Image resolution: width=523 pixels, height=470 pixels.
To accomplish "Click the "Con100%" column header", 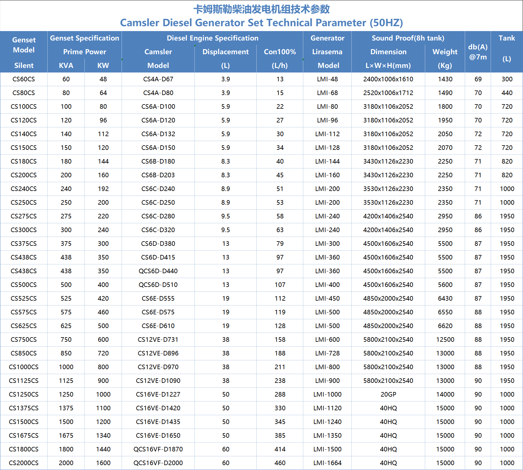I will click(280, 52).
